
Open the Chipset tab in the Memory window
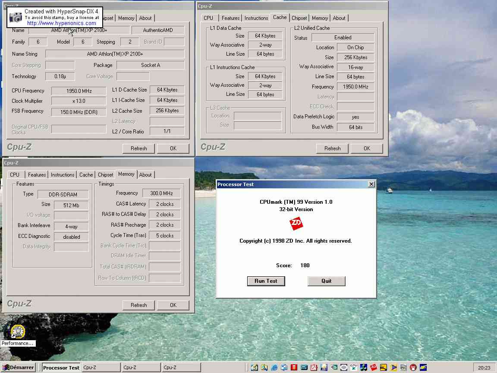point(105,175)
